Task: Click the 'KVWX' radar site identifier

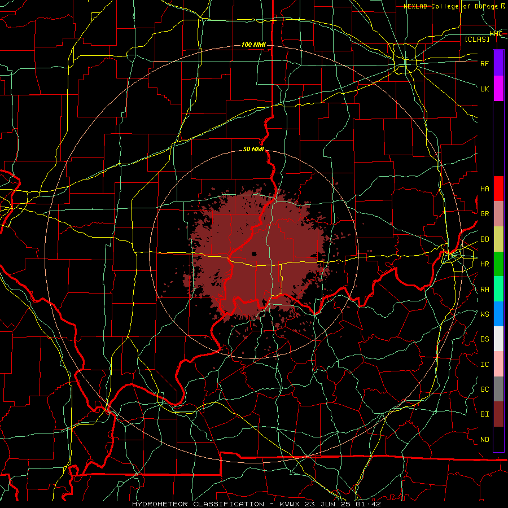Action: click(290, 504)
